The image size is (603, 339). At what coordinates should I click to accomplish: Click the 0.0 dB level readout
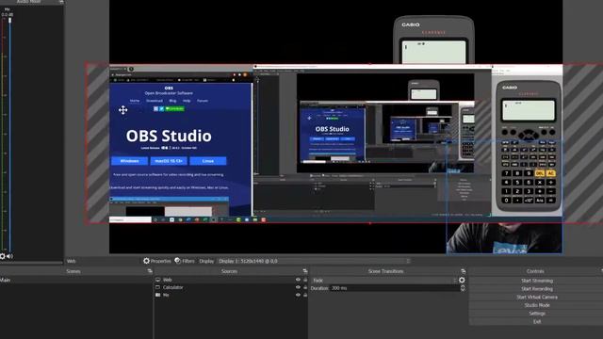7,15
